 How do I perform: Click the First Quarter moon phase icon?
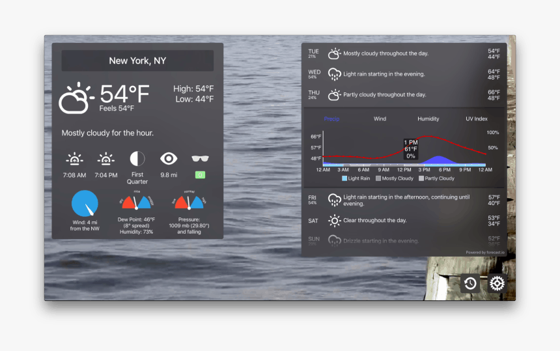137,158
